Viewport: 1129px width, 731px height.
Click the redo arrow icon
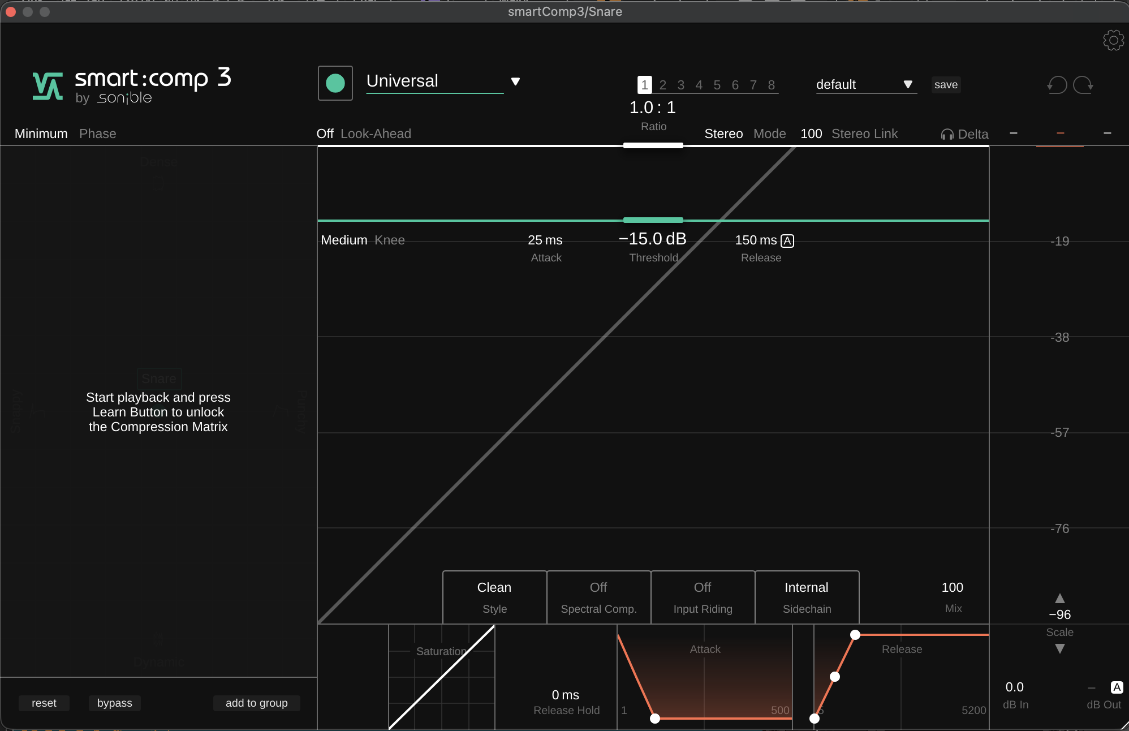[1083, 85]
